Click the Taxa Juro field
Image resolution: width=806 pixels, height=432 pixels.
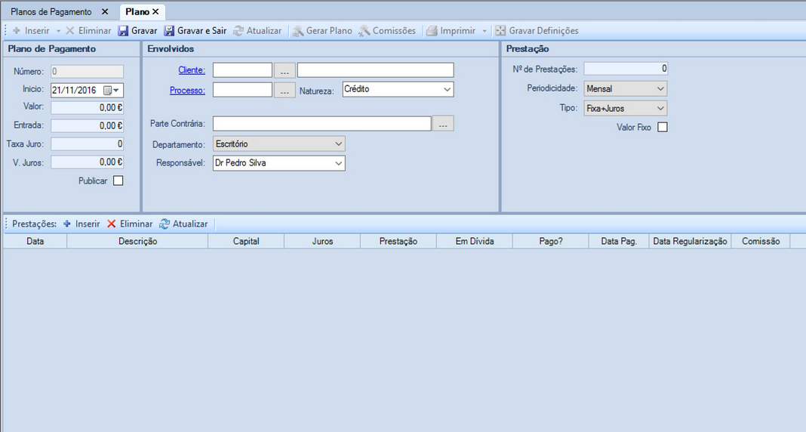88,144
